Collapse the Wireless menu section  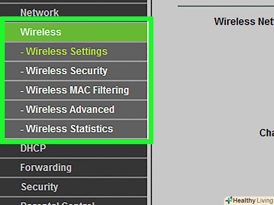point(41,32)
